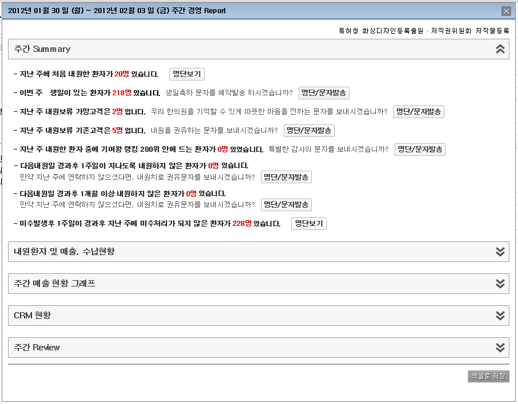This screenshot has width=518, height=404.
Task: Click 명단/문자발송 for birthday patients 218명
Action: pyautogui.click(x=324, y=93)
